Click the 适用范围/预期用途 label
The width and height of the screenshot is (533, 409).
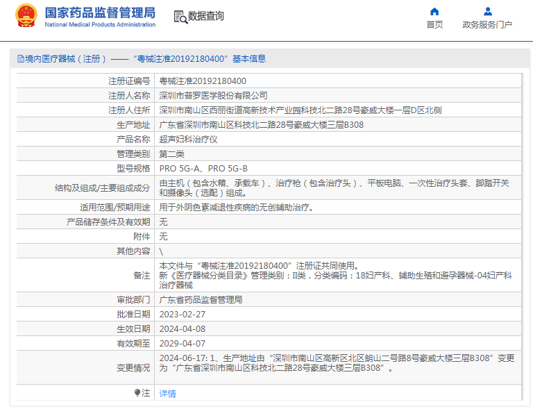[115, 208]
